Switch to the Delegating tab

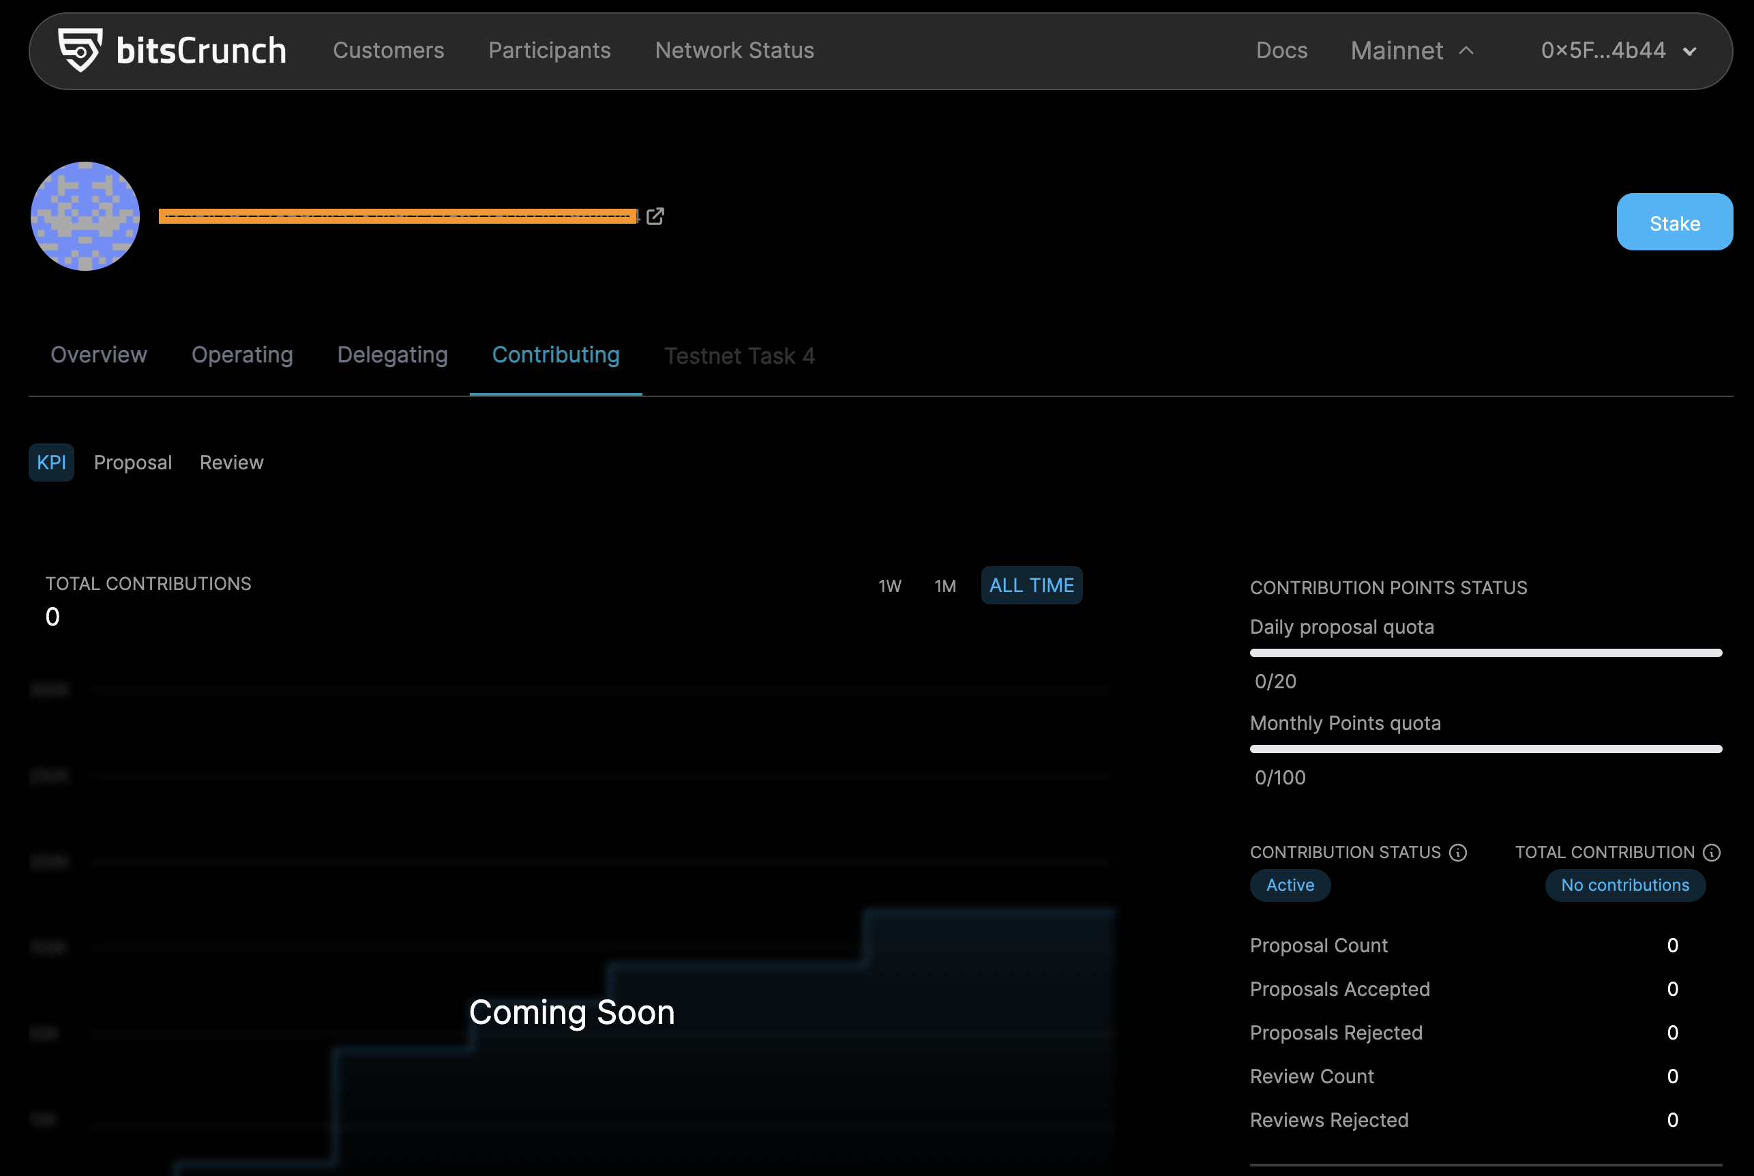click(x=393, y=355)
